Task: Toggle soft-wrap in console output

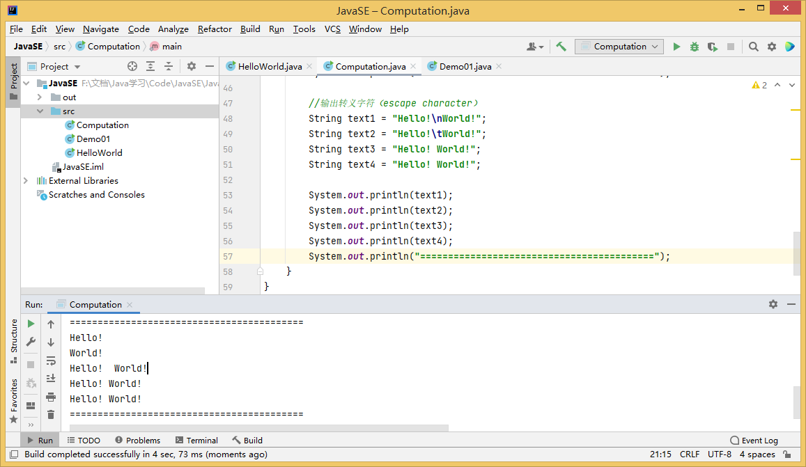Action: 50,361
